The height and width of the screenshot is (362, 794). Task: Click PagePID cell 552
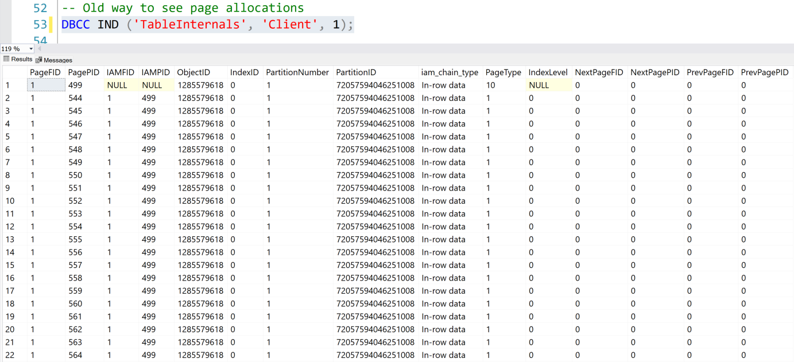pyautogui.click(x=84, y=201)
